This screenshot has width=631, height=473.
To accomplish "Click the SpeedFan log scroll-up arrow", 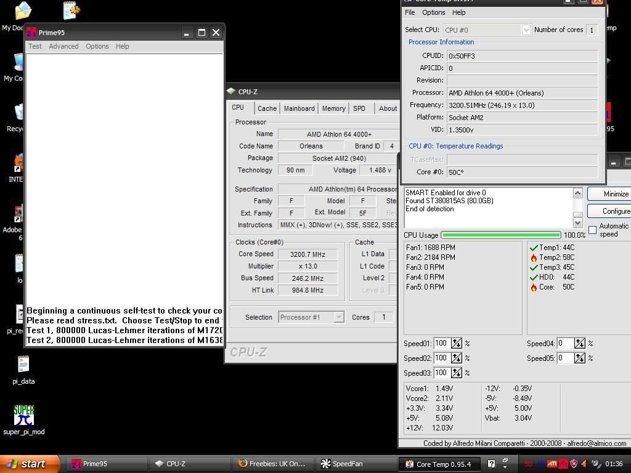I will click(x=578, y=193).
